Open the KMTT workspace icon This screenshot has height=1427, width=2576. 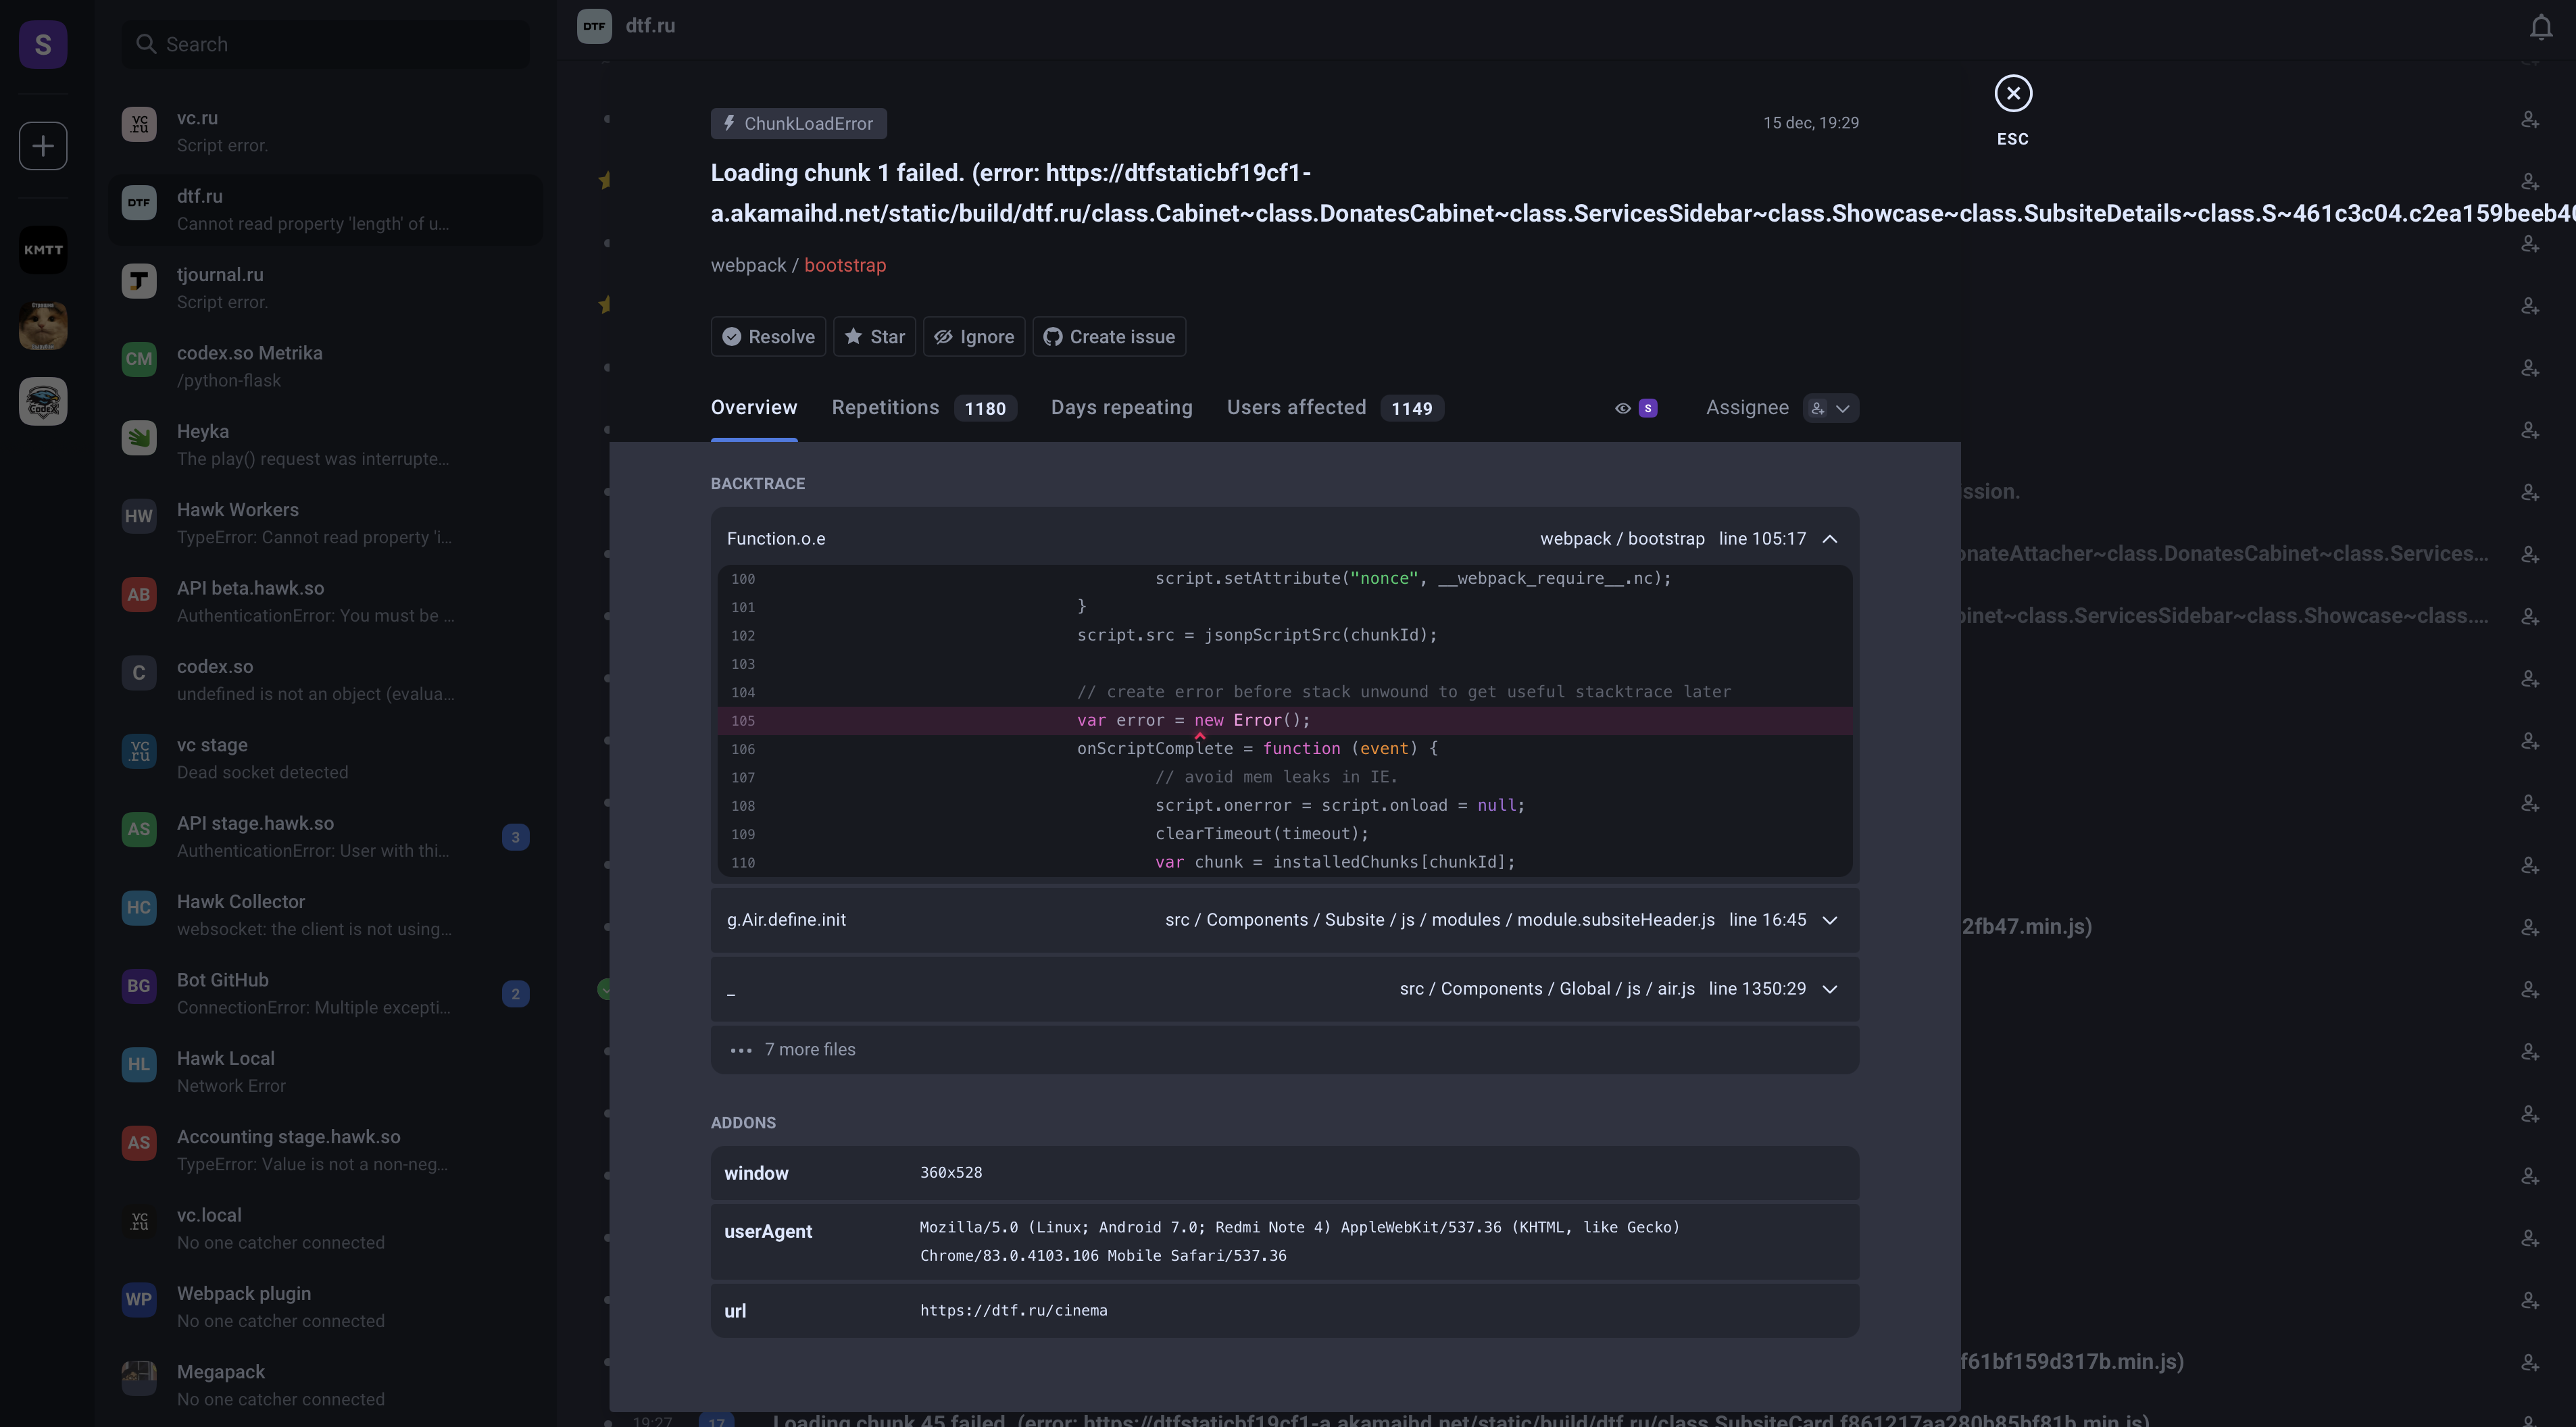pos(42,249)
